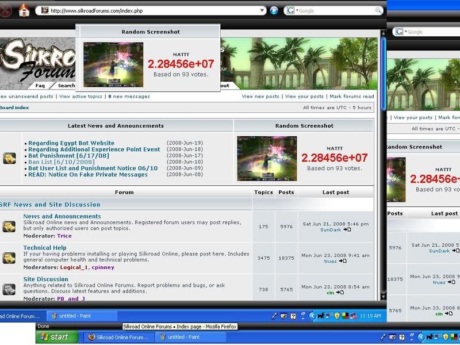The width and height of the screenshot is (460, 345).
Task: Click the address bar showing silkroadforums.com/index.php
Action: pos(151,10)
